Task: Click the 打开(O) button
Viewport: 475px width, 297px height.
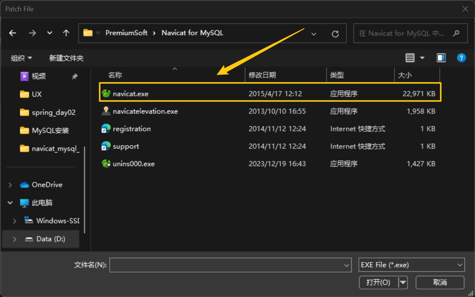Action: coord(378,282)
